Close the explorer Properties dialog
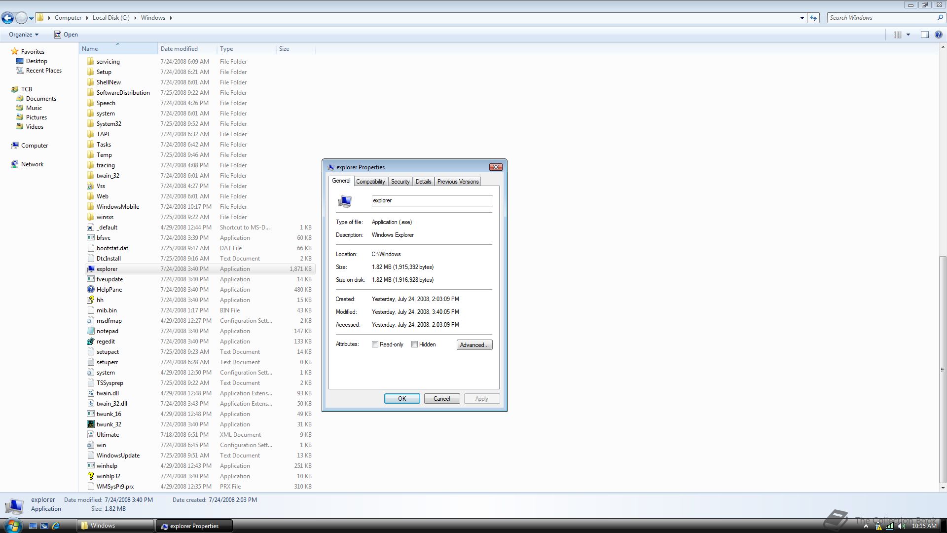 (496, 167)
